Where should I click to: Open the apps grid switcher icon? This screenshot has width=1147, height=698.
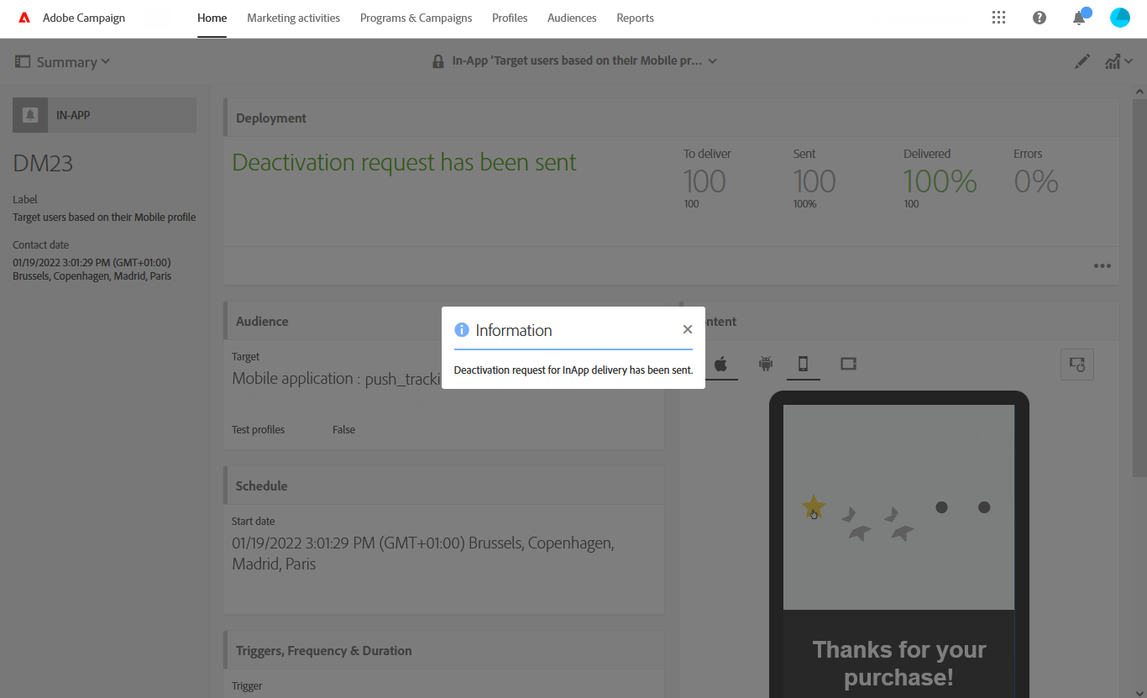point(998,18)
